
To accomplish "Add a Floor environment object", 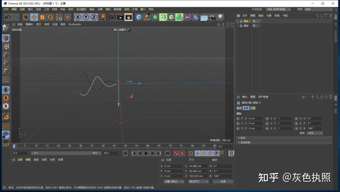I will [204, 17].
